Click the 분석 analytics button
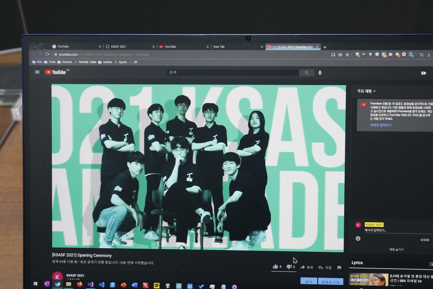Image resolution: width=433 pixels, height=289 pixels. (x=309, y=281)
